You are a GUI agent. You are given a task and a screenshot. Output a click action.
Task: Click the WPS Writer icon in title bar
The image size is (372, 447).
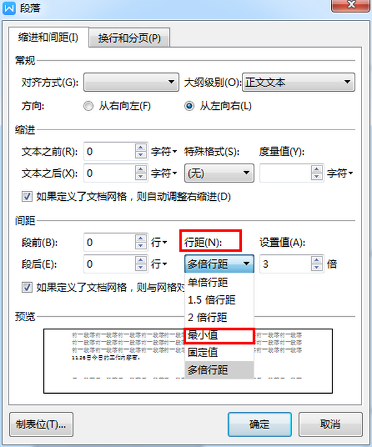point(9,7)
